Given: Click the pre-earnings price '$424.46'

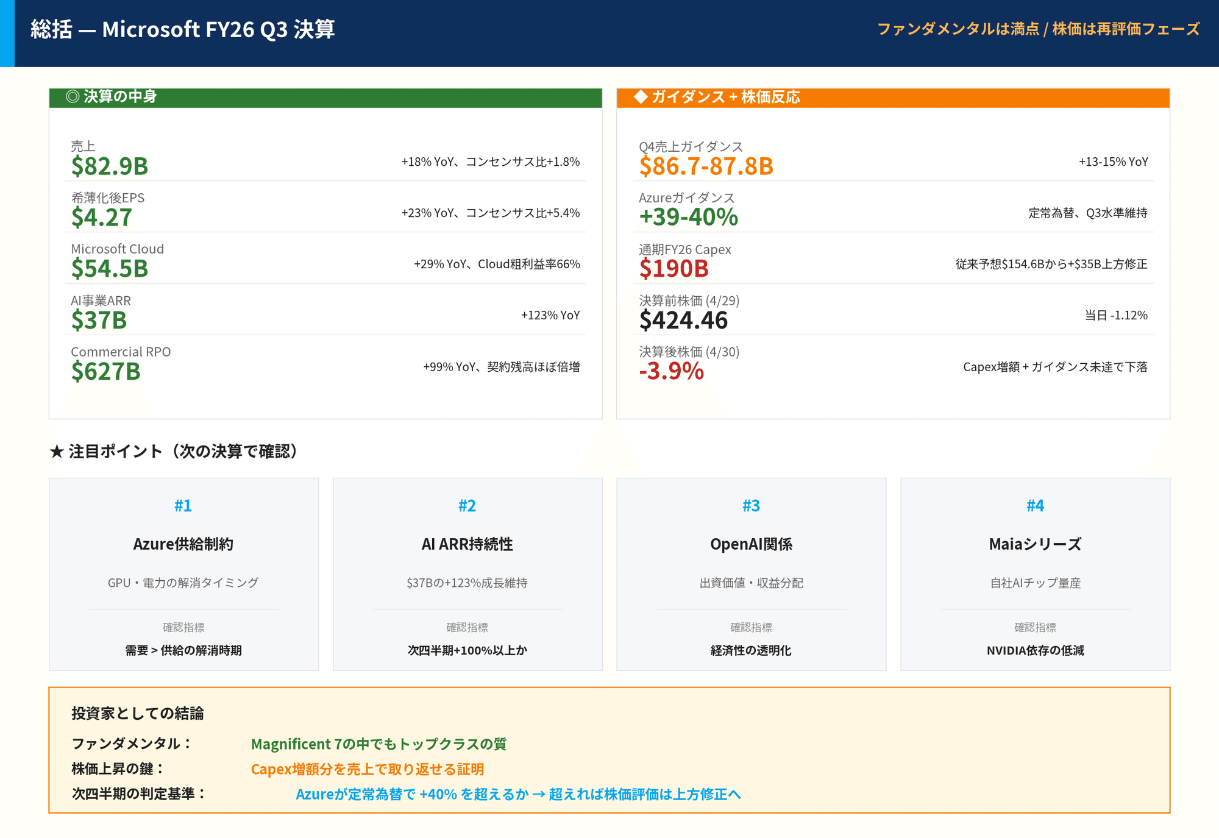Looking at the screenshot, I should [683, 320].
